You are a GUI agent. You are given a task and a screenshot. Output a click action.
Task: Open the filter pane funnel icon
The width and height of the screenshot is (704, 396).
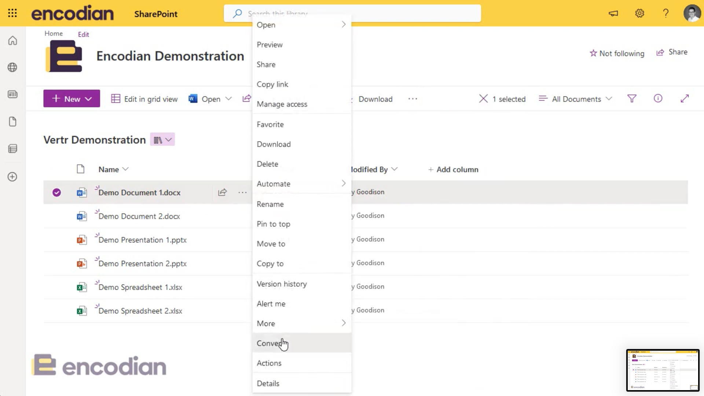(x=632, y=99)
